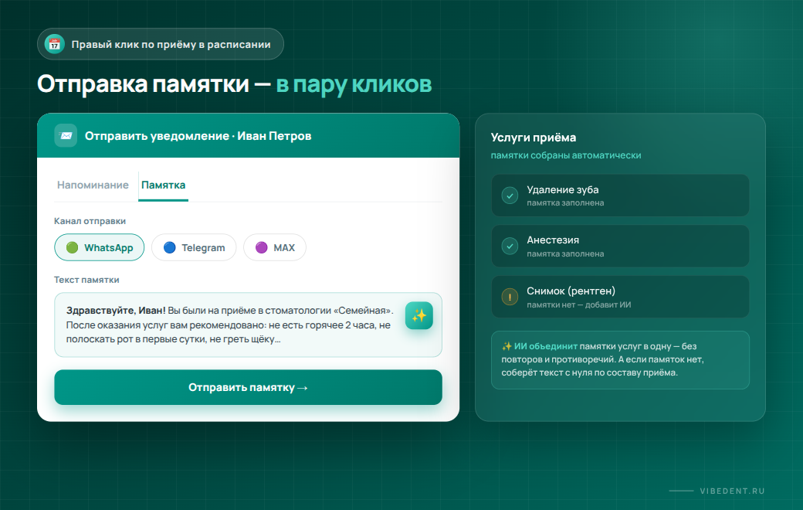Click the warning icon beside Снимок (рентген)

[510, 297]
